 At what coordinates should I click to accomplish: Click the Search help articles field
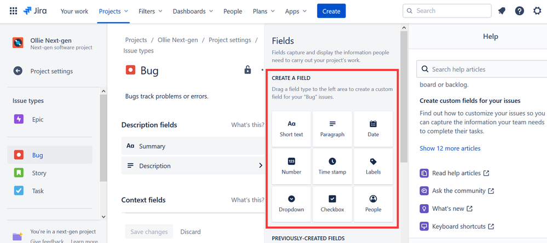(x=481, y=69)
